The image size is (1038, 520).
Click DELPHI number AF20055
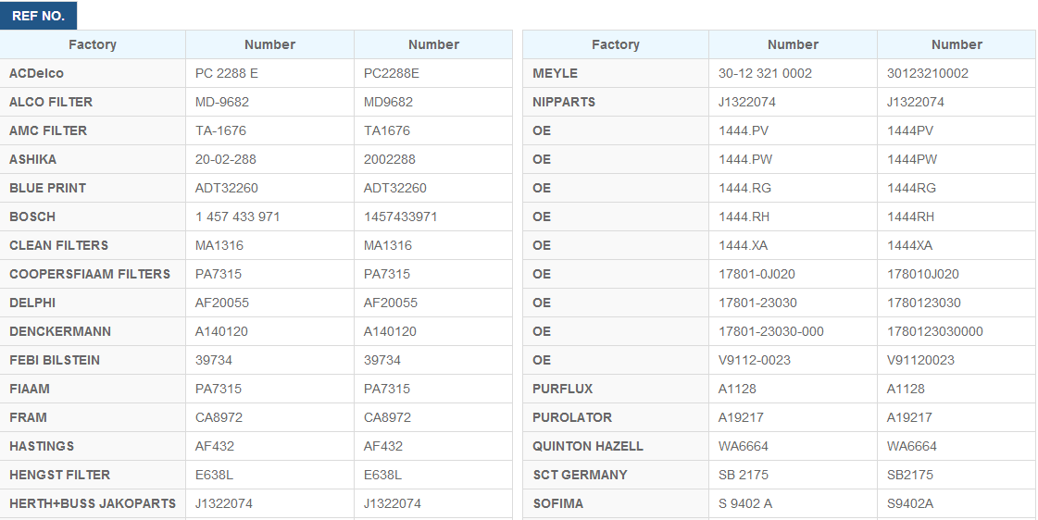pyautogui.click(x=221, y=303)
